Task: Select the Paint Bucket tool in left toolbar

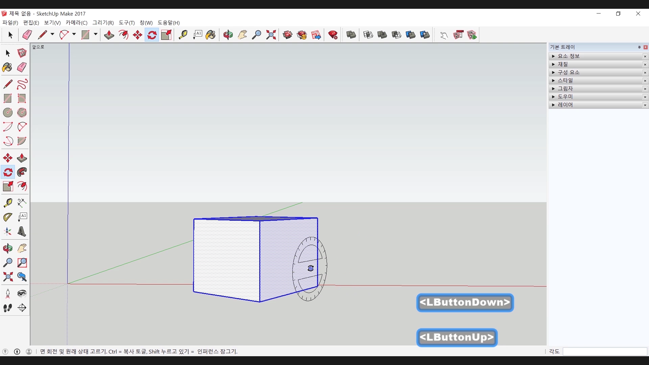Action: pos(7,67)
